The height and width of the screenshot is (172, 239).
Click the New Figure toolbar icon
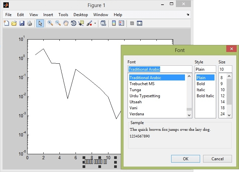(x=6, y=23)
